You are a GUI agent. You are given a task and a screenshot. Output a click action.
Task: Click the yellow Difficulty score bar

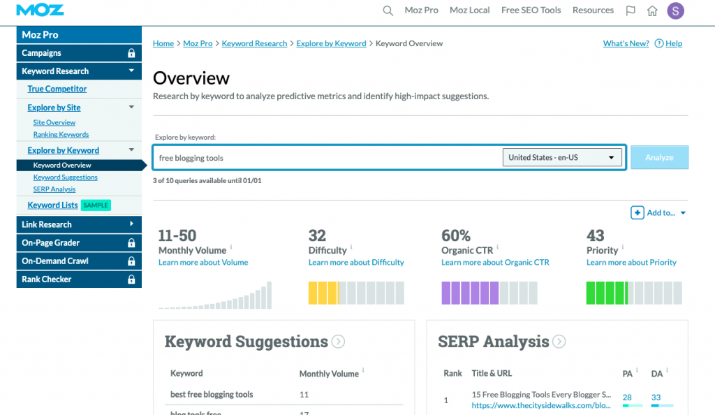tap(356, 293)
